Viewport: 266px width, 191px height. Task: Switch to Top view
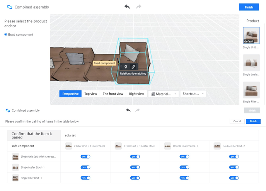click(90, 94)
